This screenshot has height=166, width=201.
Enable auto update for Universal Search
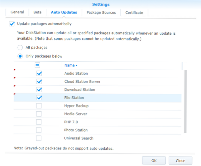click(x=39, y=138)
